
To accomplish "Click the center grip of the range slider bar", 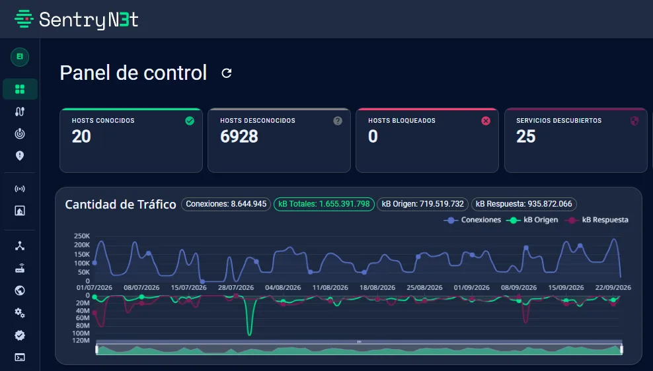I will point(359,342).
